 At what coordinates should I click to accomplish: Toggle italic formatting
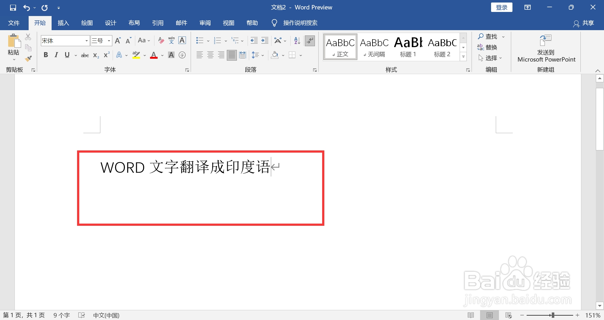click(x=56, y=55)
